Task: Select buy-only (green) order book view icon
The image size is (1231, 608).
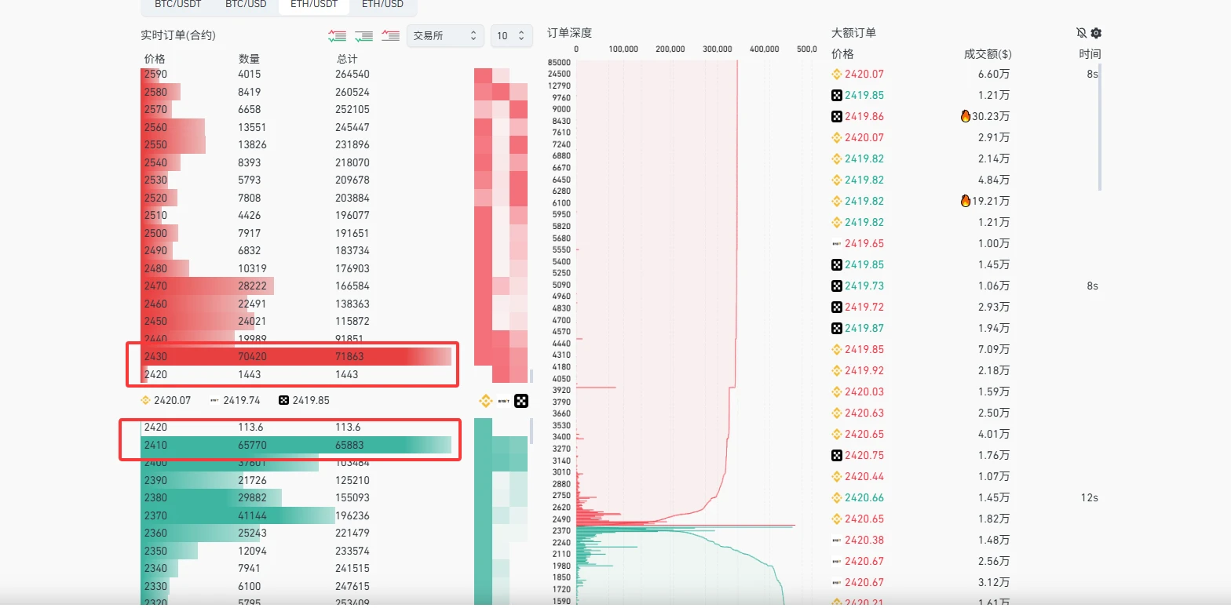Action: pos(363,35)
